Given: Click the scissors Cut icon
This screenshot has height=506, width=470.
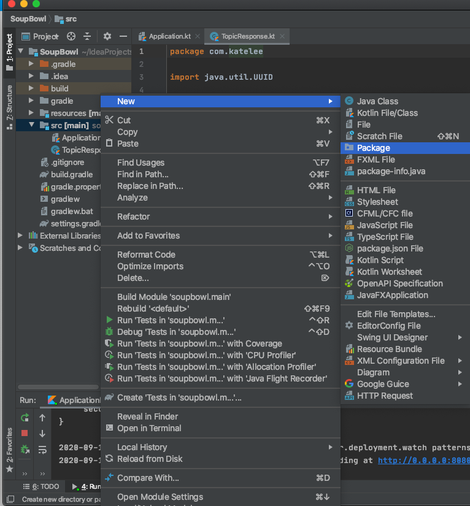Looking at the screenshot, I should pos(109,120).
